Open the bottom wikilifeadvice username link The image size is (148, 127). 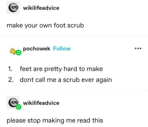[41, 103]
